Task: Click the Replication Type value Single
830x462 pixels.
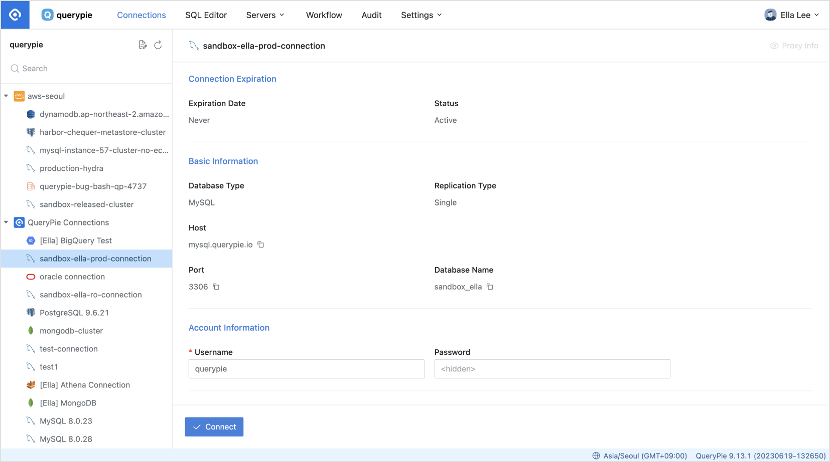Action: [446, 202]
